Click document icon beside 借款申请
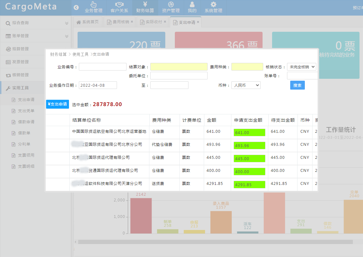Viewport: 363px width, 257px height. 14,122
